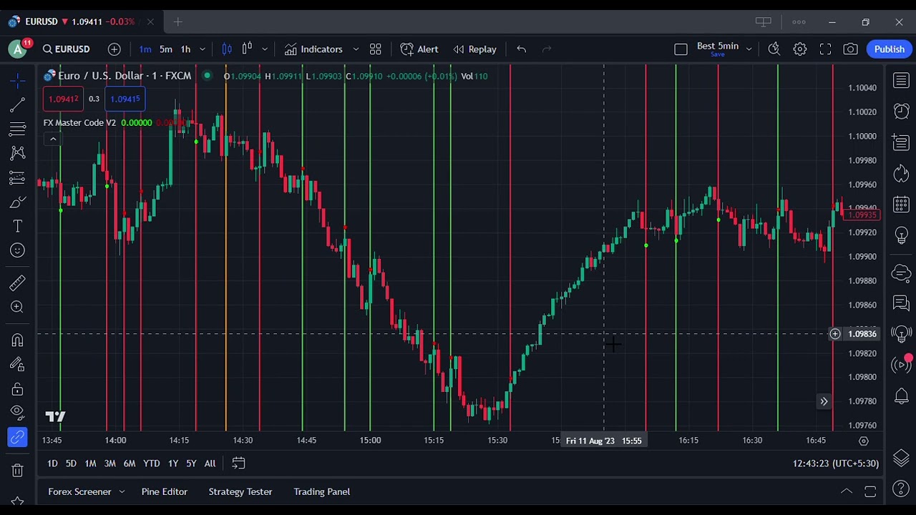This screenshot has height=515, width=916.
Task: Open chart settings gear
Action: coord(800,49)
